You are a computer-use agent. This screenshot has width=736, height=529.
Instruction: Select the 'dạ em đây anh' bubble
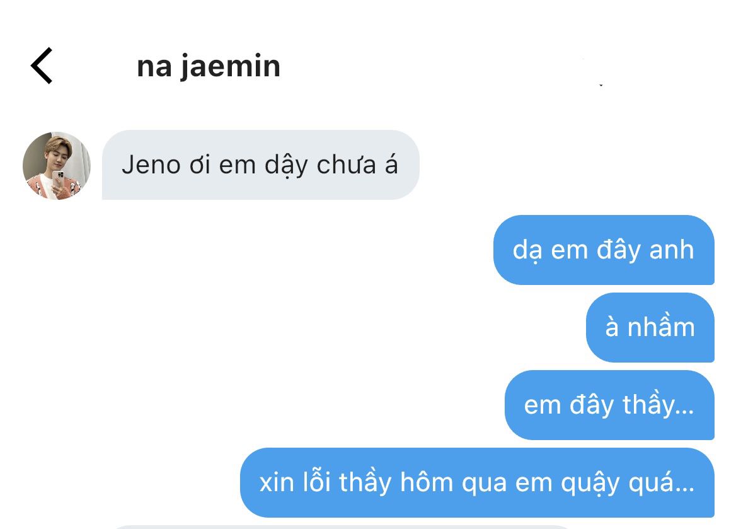[x=604, y=250]
